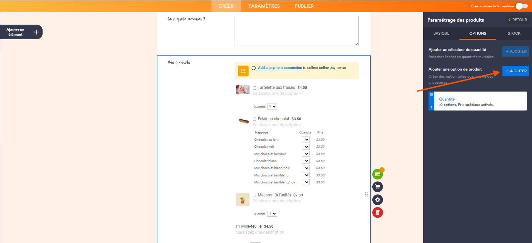Viewport: 532px width, 243px height.
Task: Open the Quantité option entry
Action: 478,101
